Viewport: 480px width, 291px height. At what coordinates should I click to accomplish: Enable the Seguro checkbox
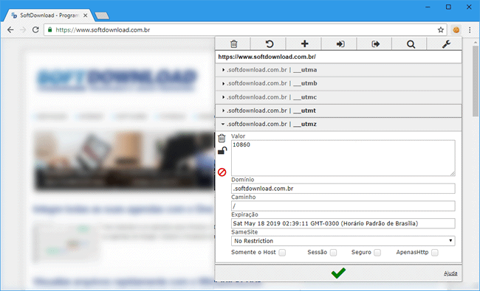click(377, 253)
